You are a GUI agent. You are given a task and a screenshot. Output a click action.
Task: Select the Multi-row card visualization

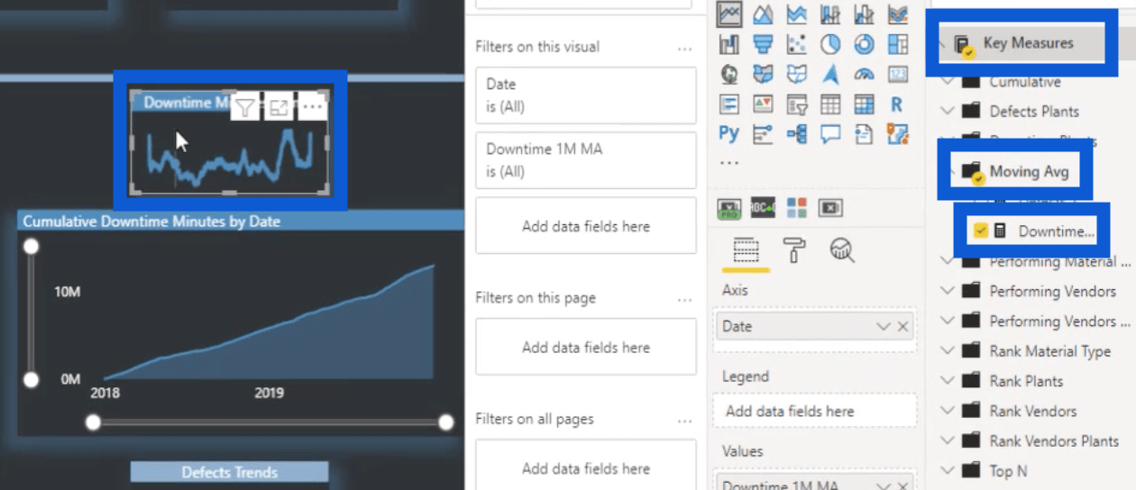point(729,104)
